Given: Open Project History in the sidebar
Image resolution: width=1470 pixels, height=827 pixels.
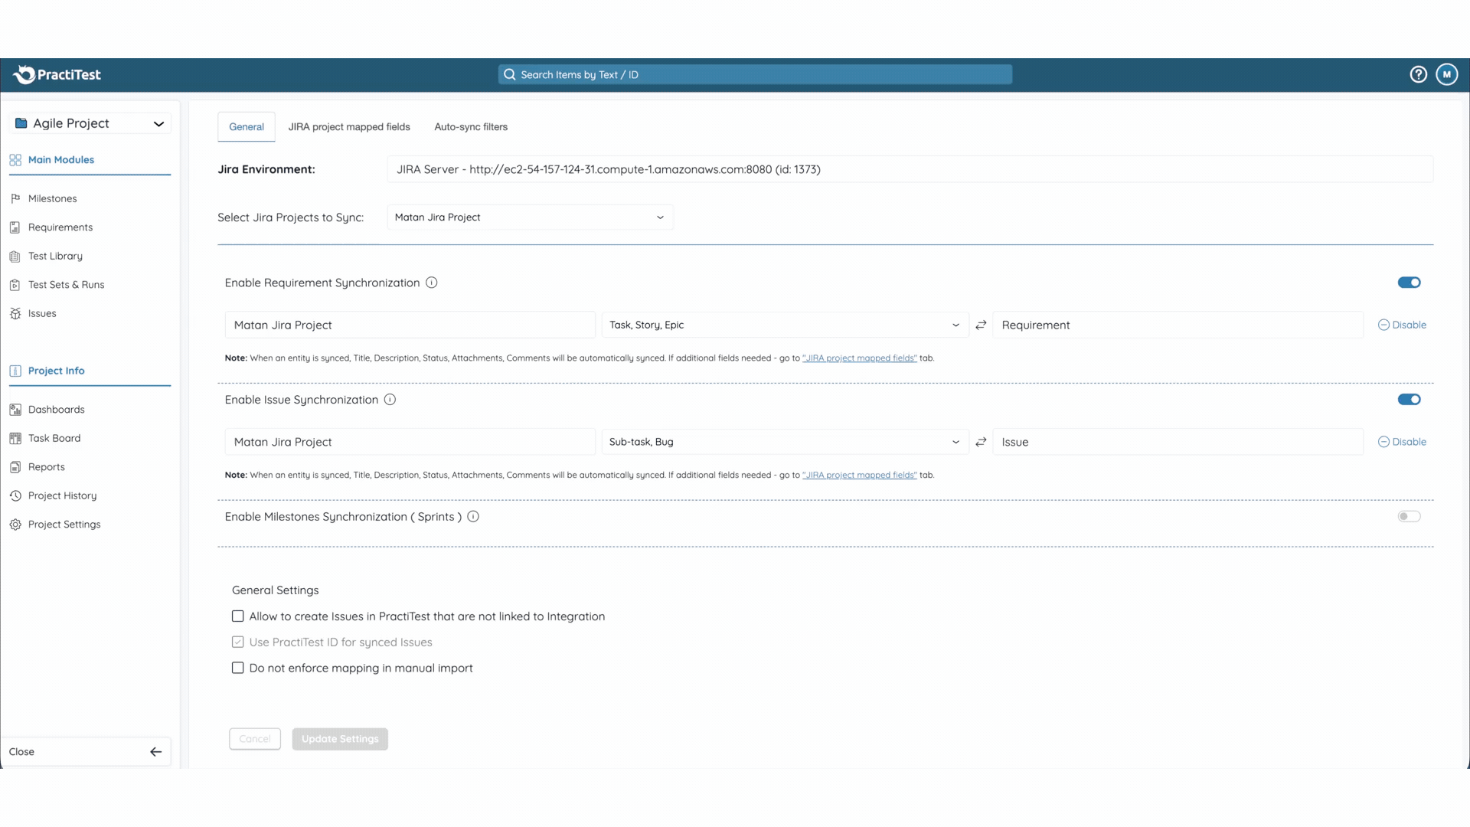Looking at the screenshot, I should [62, 495].
